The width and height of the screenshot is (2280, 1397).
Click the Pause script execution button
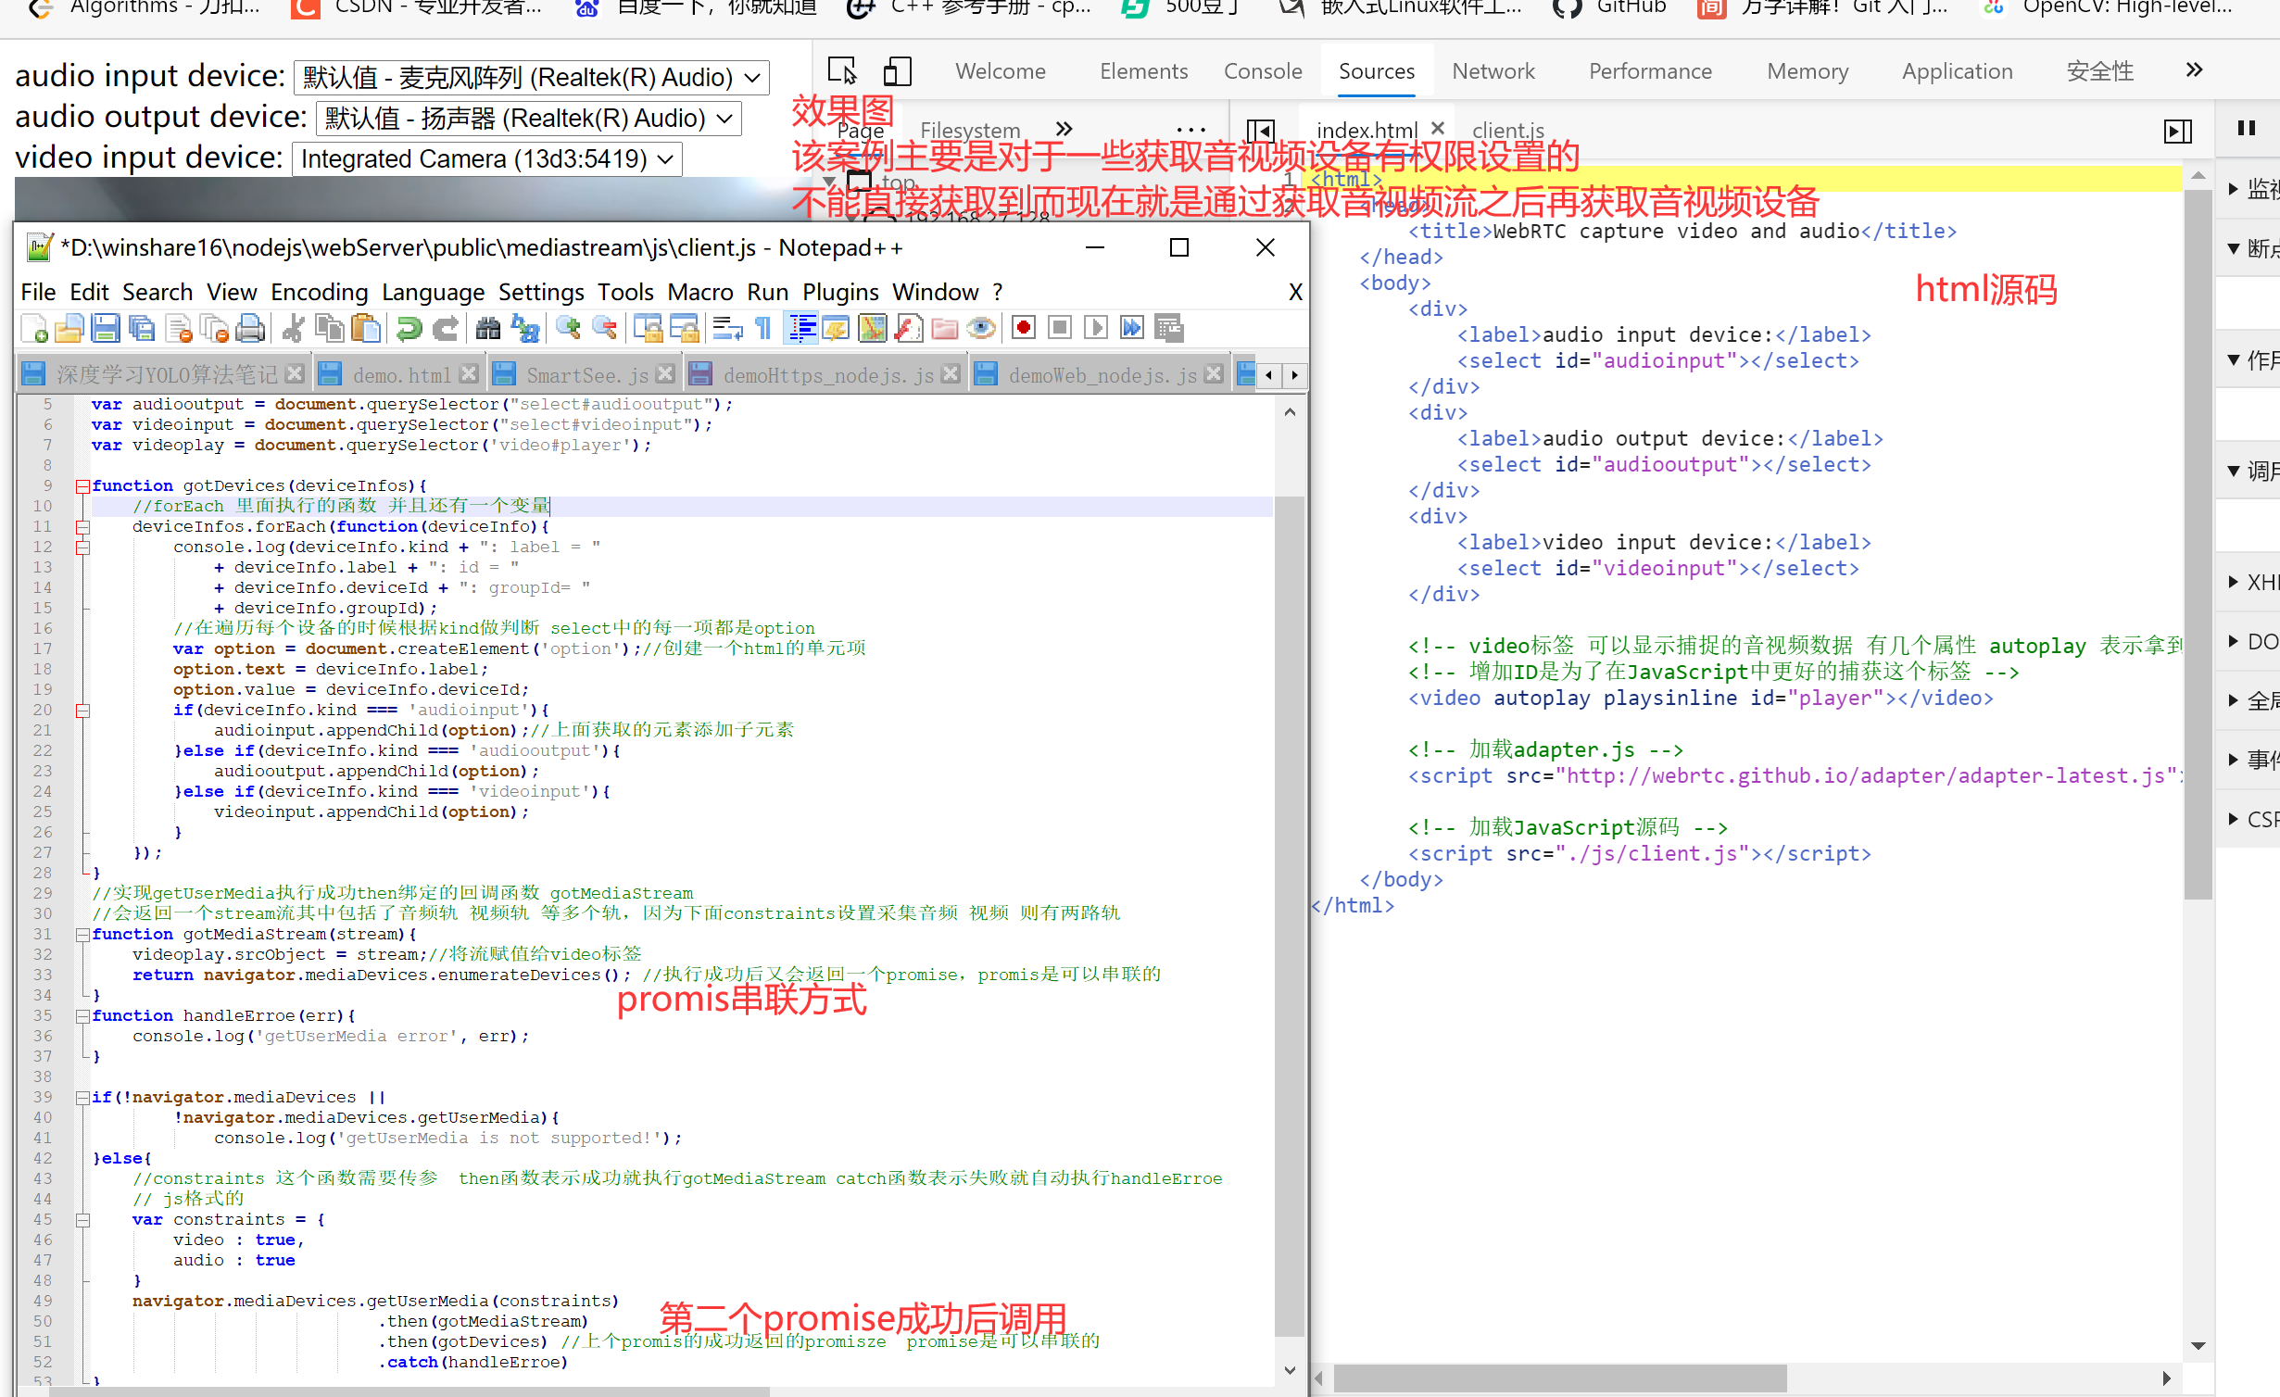coord(2246,128)
